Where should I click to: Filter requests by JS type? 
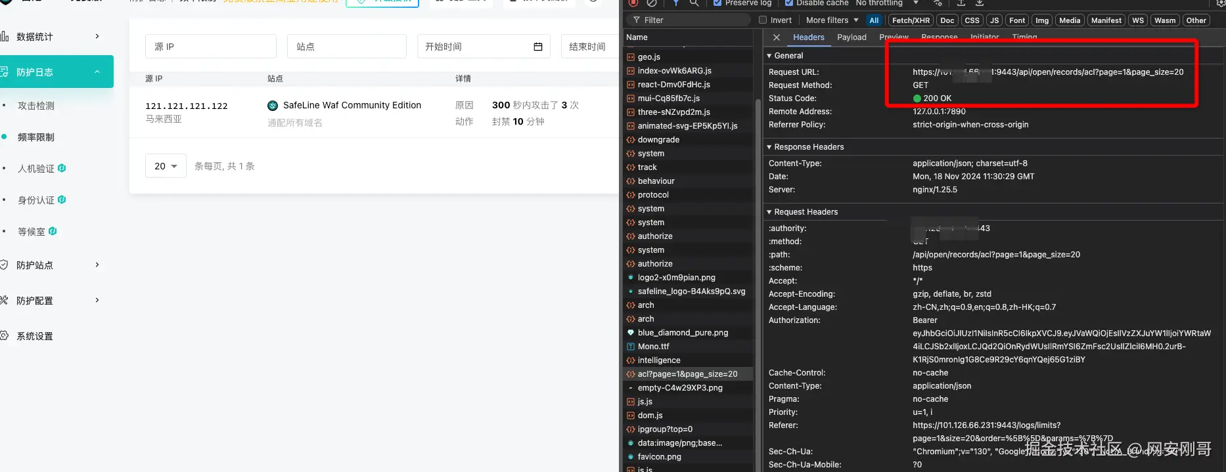pyautogui.click(x=995, y=20)
